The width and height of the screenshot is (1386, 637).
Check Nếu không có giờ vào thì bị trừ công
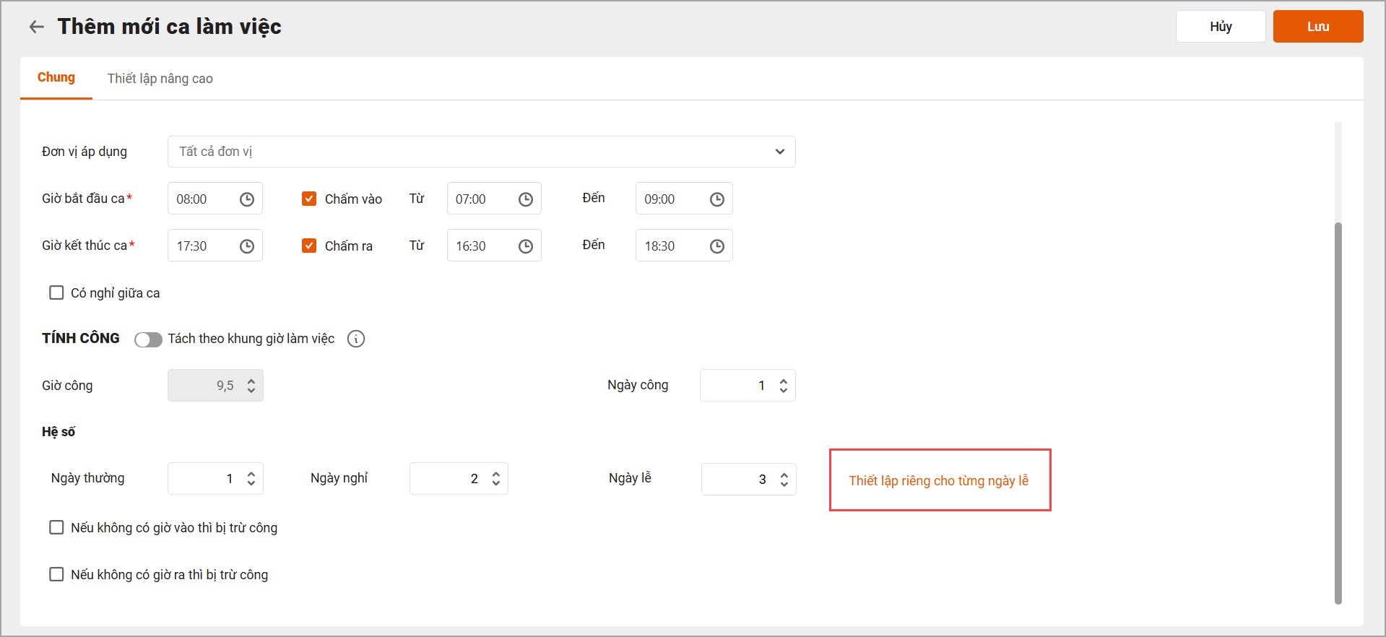pyautogui.click(x=56, y=527)
